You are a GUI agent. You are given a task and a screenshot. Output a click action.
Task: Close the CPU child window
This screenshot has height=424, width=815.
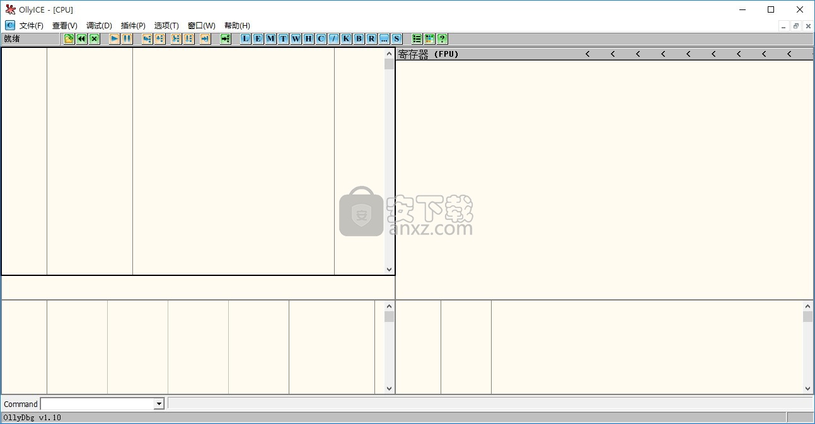[808, 26]
